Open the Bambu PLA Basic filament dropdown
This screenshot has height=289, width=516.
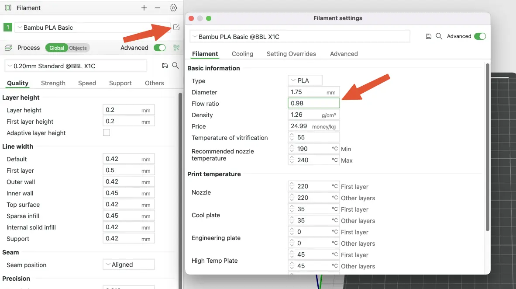(92, 28)
